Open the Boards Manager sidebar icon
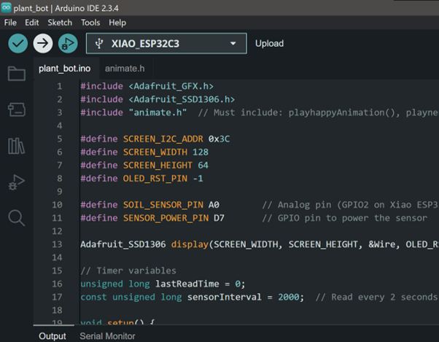439x342 pixels. click(17, 109)
